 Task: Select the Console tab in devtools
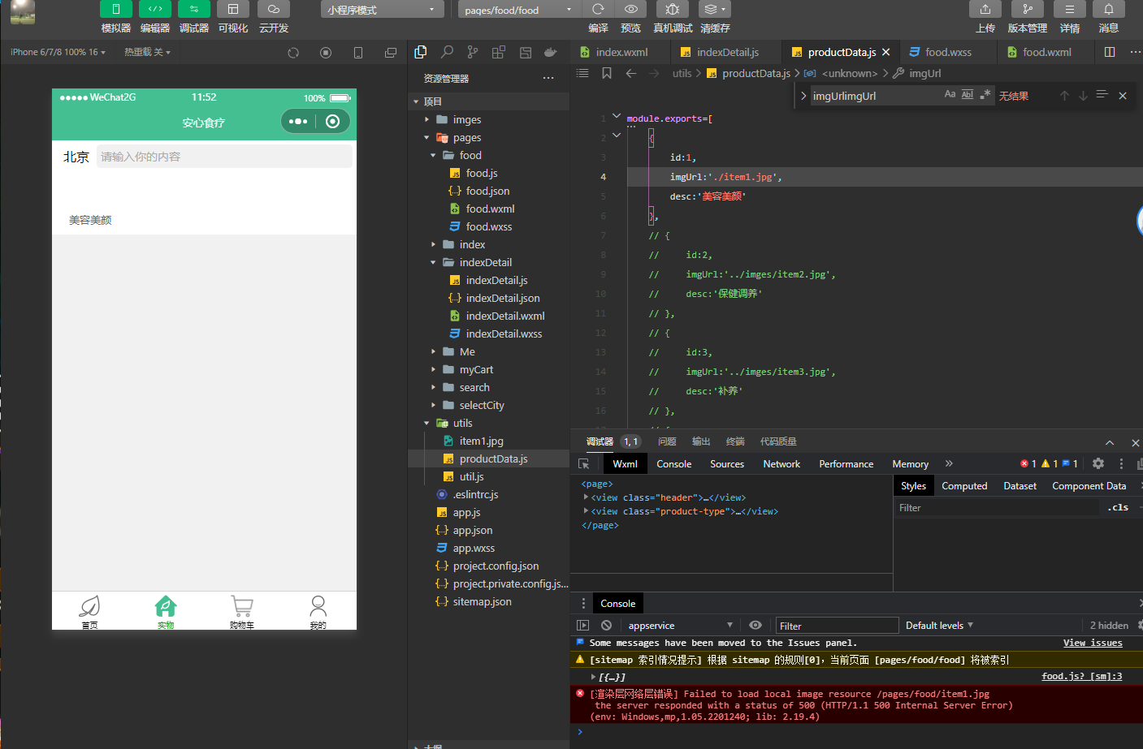(673, 464)
